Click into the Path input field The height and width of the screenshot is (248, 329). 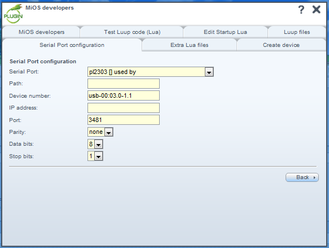click(x=124, y=84)
